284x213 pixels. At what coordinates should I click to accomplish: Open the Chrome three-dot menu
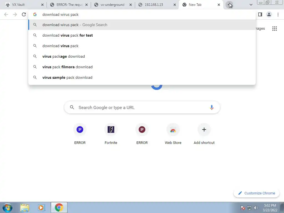pos(278,14)
